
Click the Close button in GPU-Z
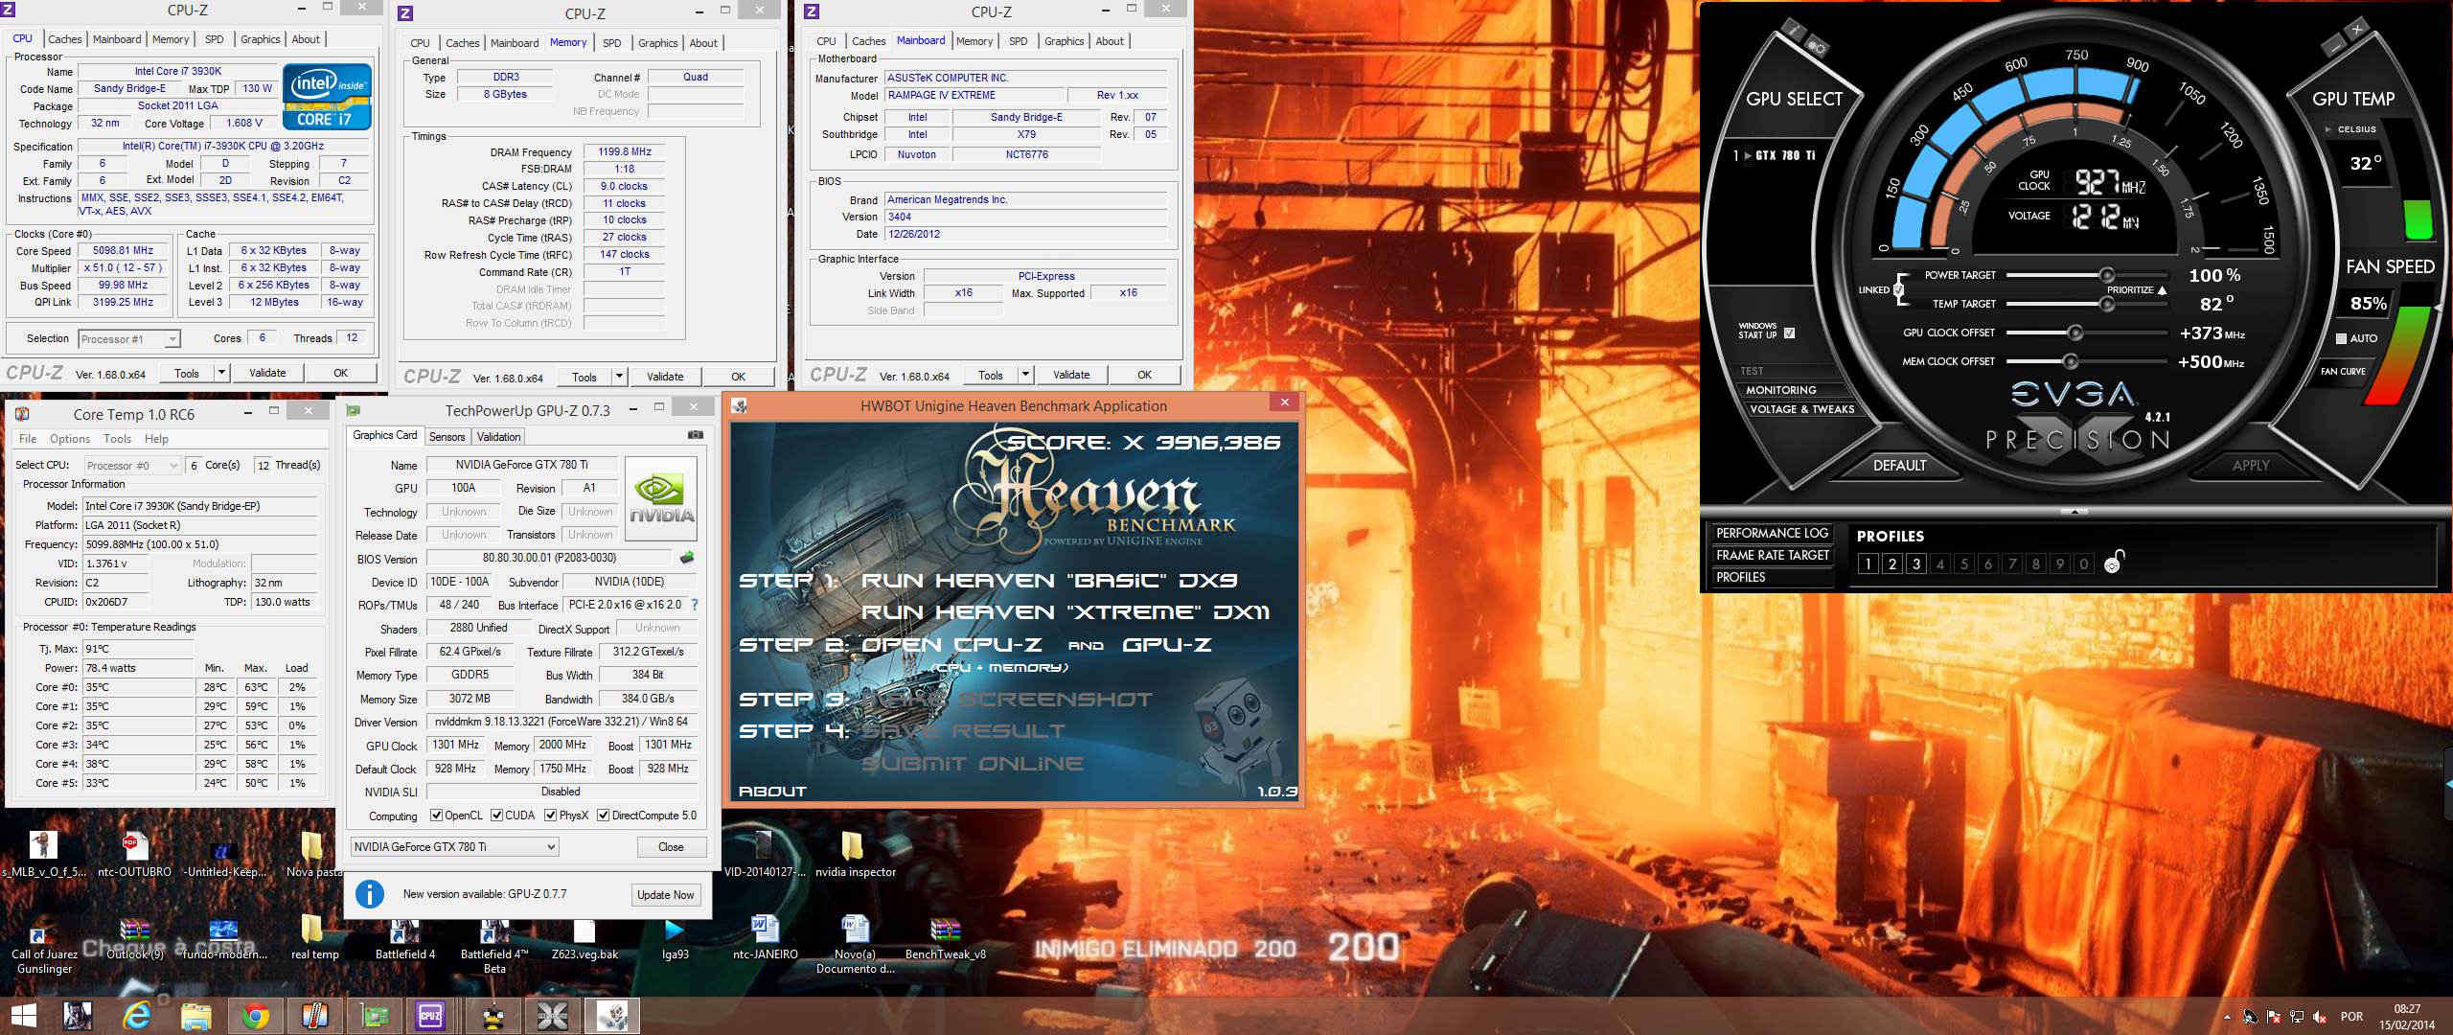671,847
